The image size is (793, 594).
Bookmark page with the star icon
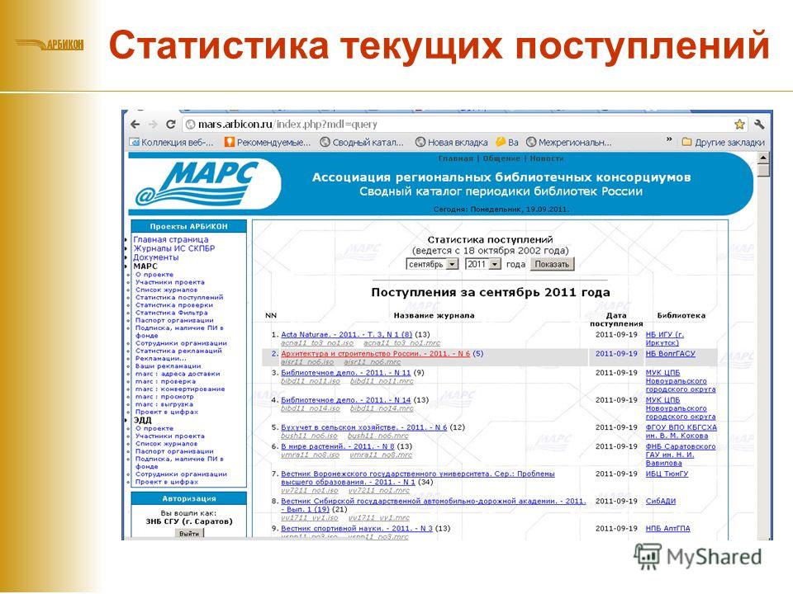[739, 125]
